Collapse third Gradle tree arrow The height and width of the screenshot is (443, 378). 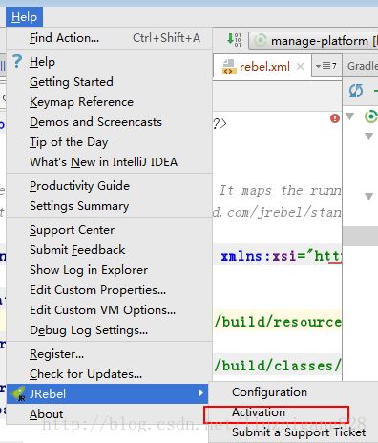pyautogui.click(x=368, y=196)
